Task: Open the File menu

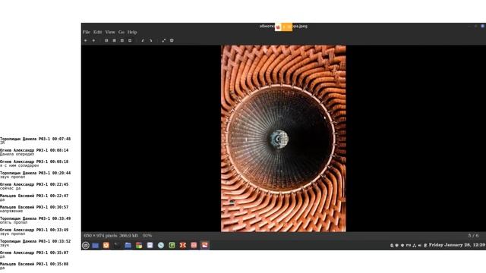Action: coord(86,32)
